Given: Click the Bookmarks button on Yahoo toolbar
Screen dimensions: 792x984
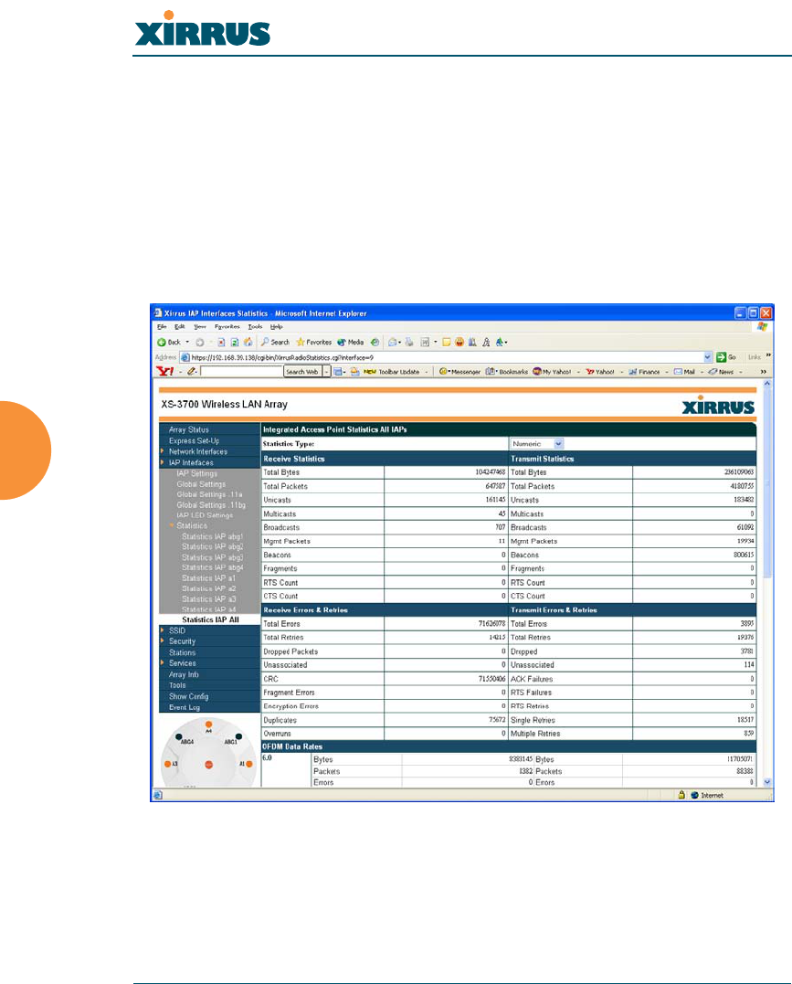Looking at the screenshot, I should (507, 372).
